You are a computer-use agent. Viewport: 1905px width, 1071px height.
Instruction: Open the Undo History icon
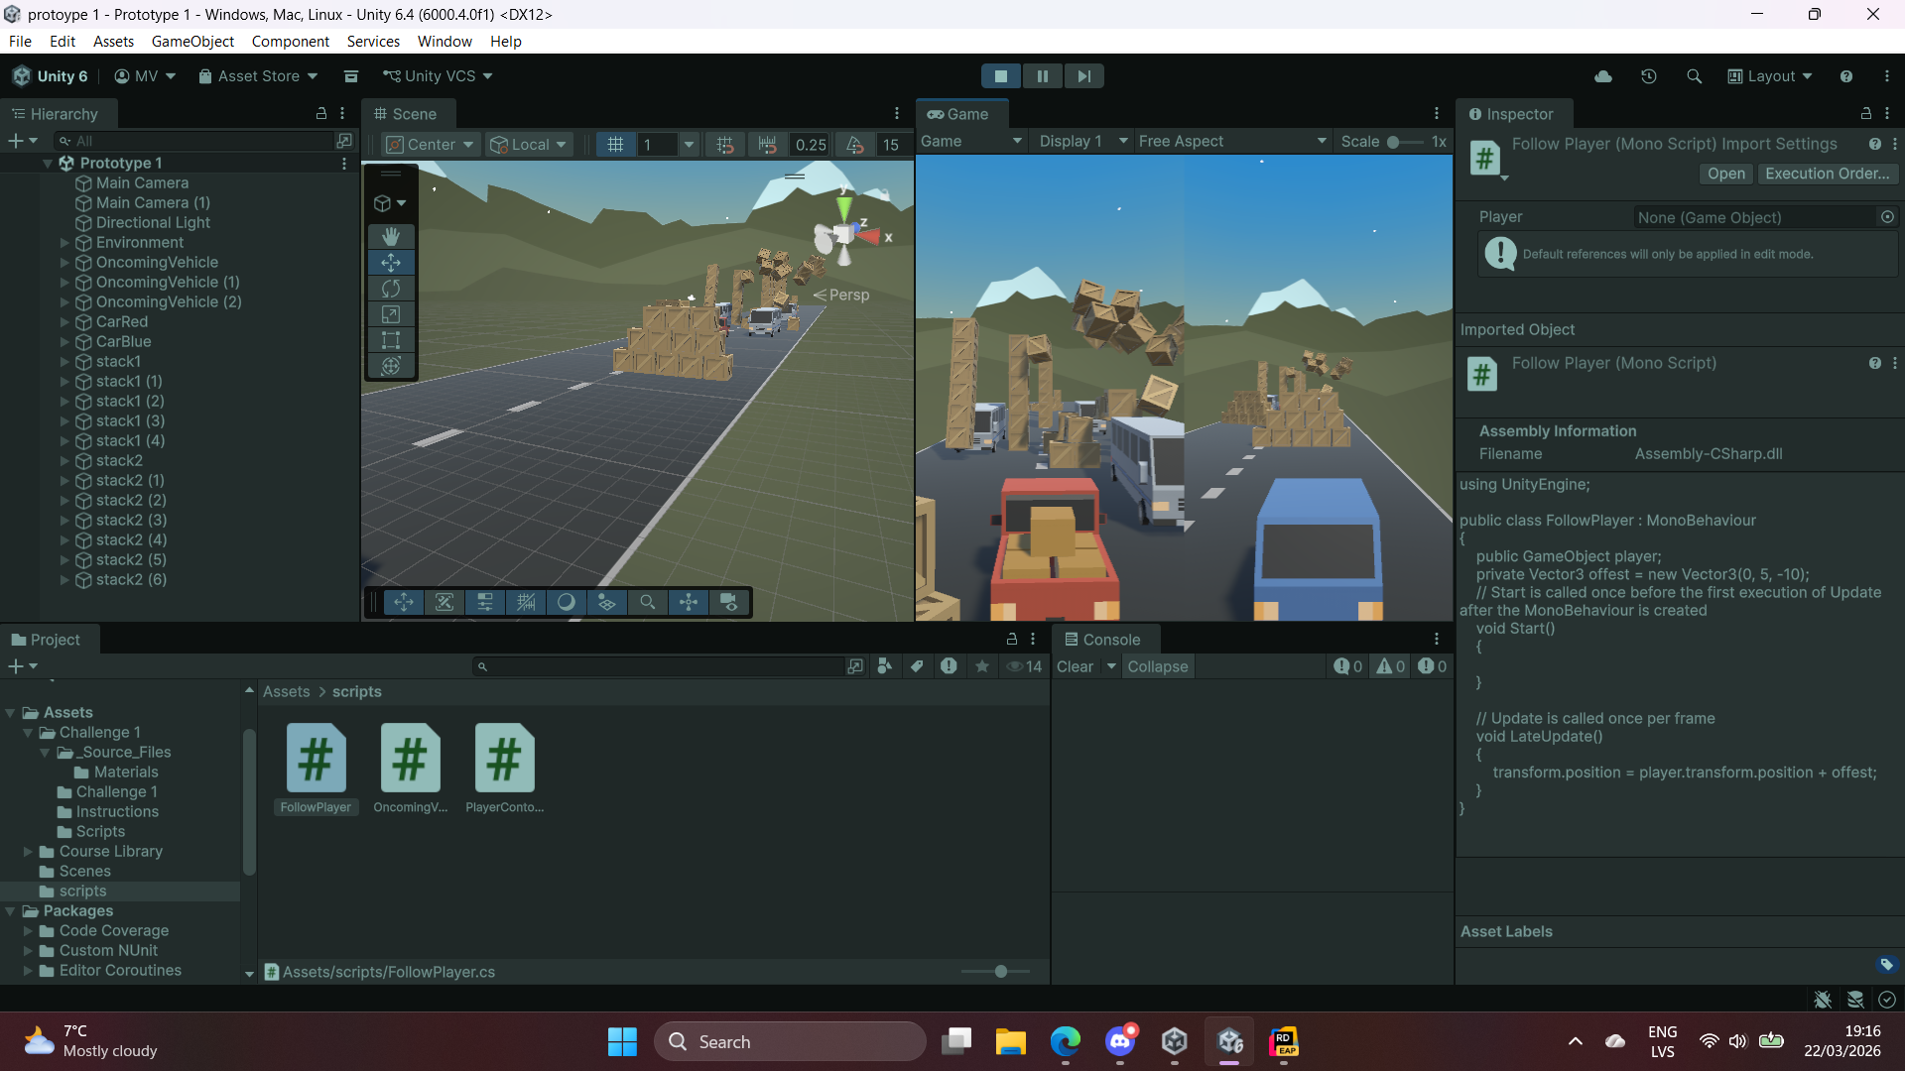(1649, 76)
